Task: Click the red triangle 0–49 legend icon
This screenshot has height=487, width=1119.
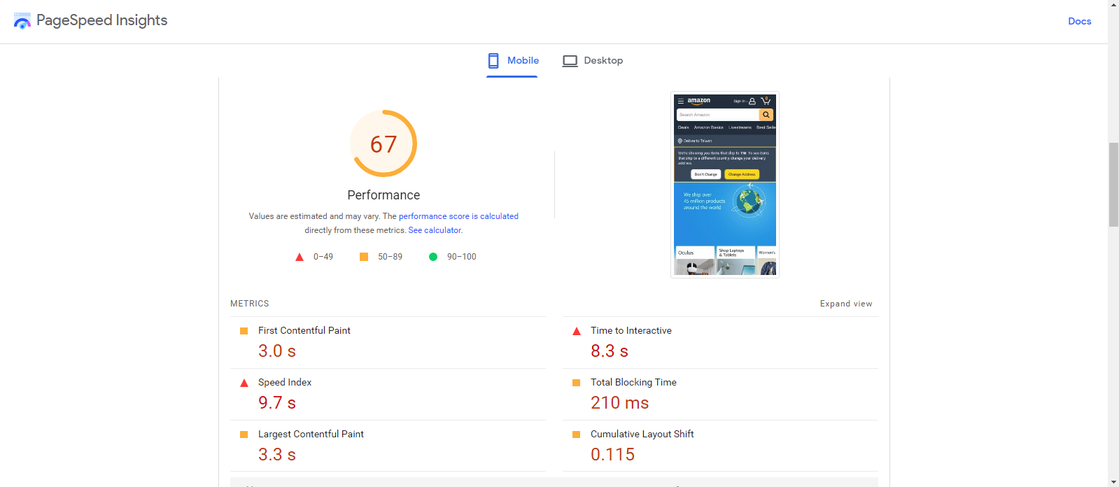Action: pyautogui.click(x=300, y=257)
